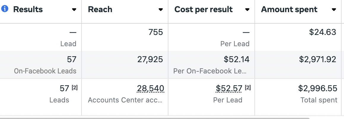Click the blue info icon beside Results
This screenshot has height=119, width=344.
(5, 9)
